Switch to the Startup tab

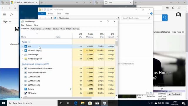(x=56, y=29)
